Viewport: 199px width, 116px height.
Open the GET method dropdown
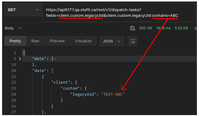[x=23, y=10]
